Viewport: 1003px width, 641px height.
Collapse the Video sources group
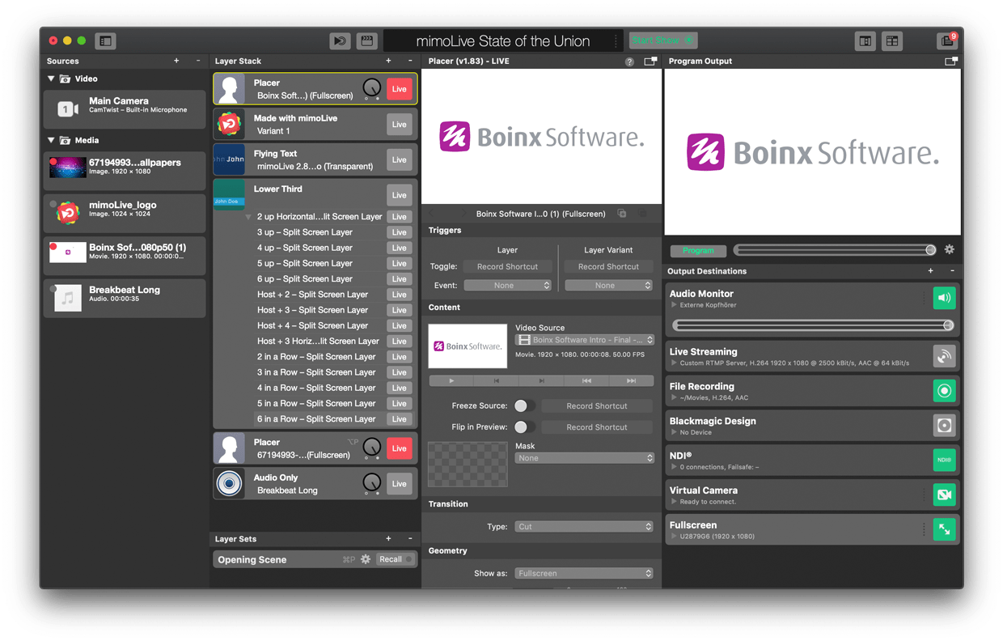(52, 79)
